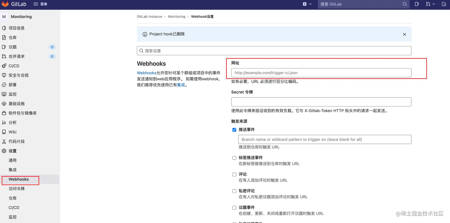Open the CI/CD settings sub-item below 仓库
The height and width of the screenshot is (223, 450).
coord(14,208)
